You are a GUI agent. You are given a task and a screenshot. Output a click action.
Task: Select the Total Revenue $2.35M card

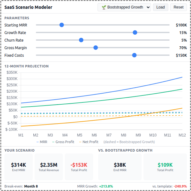[49, 167]
